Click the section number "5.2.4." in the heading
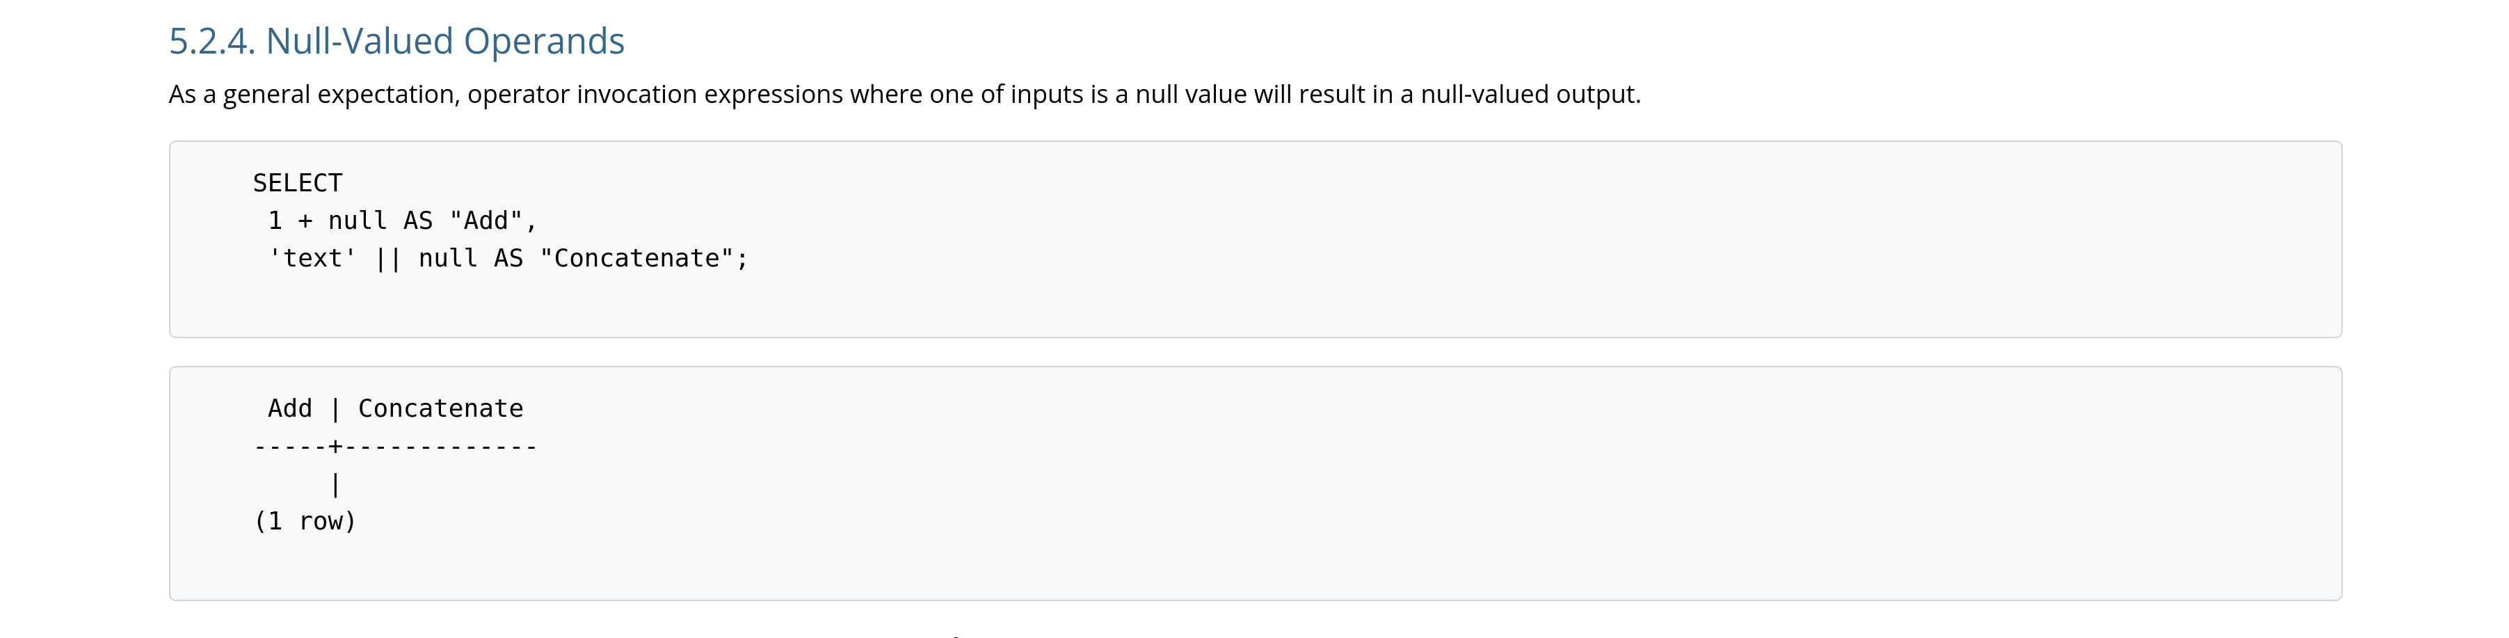 tap(211, 41)
